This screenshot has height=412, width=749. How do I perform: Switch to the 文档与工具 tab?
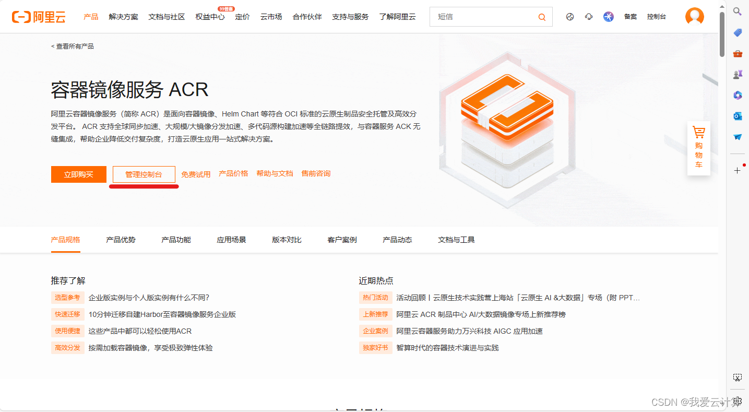[x=456, y=240]
